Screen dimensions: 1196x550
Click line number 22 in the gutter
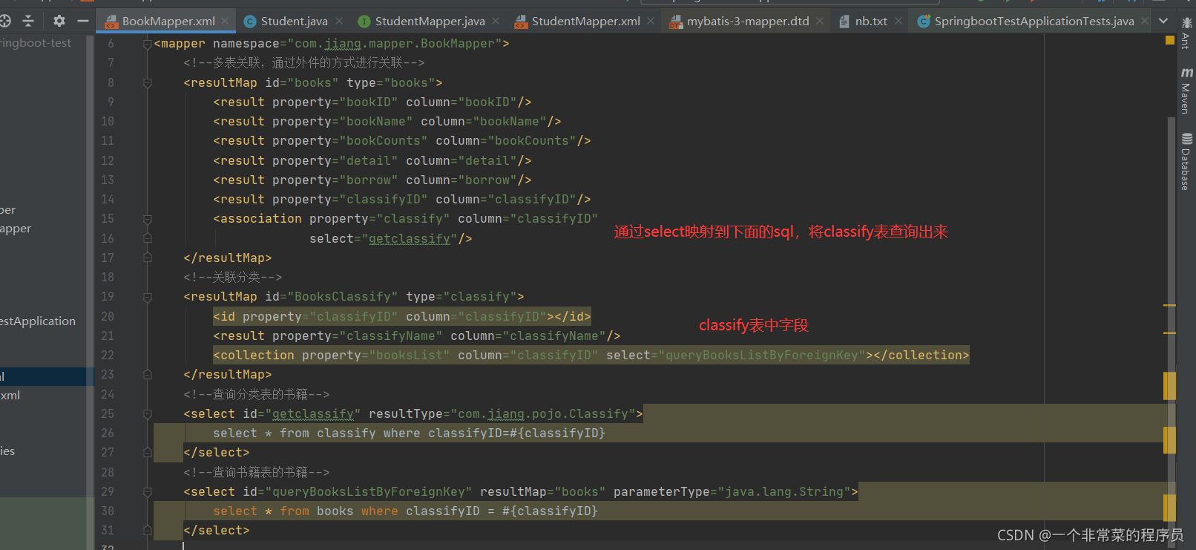(108, 355)
